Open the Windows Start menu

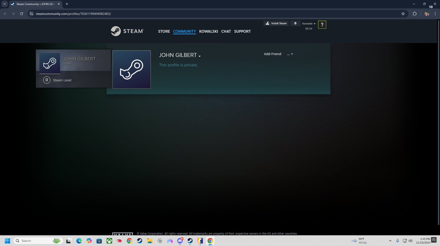[7, 241]
